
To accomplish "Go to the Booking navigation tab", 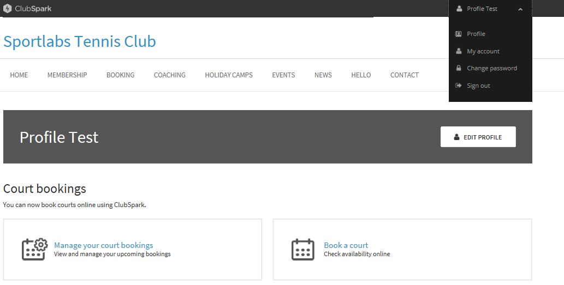I will coord(120,75).
